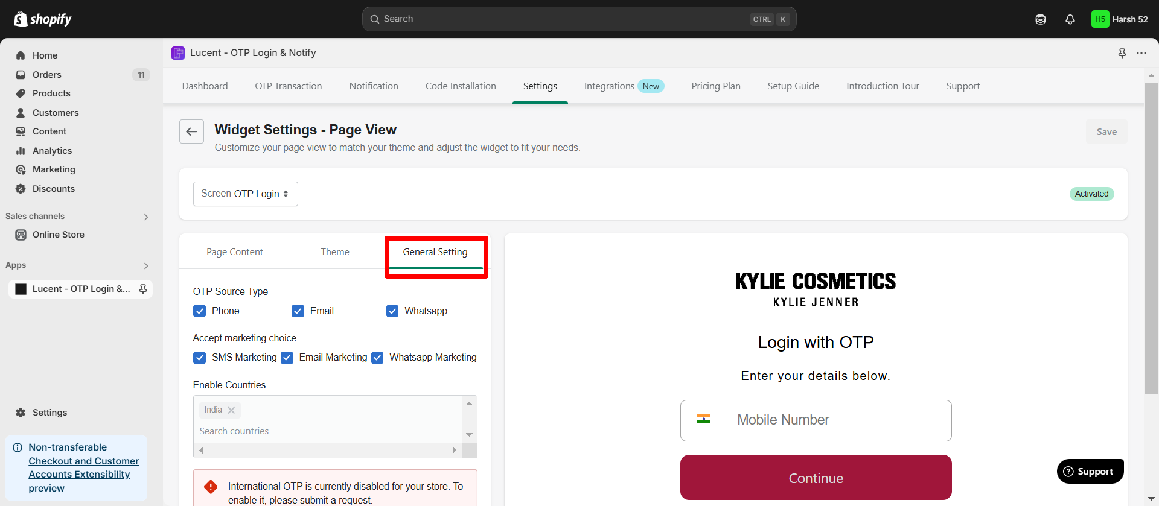Click the Save button
1159x506 pixels.
1106,131
